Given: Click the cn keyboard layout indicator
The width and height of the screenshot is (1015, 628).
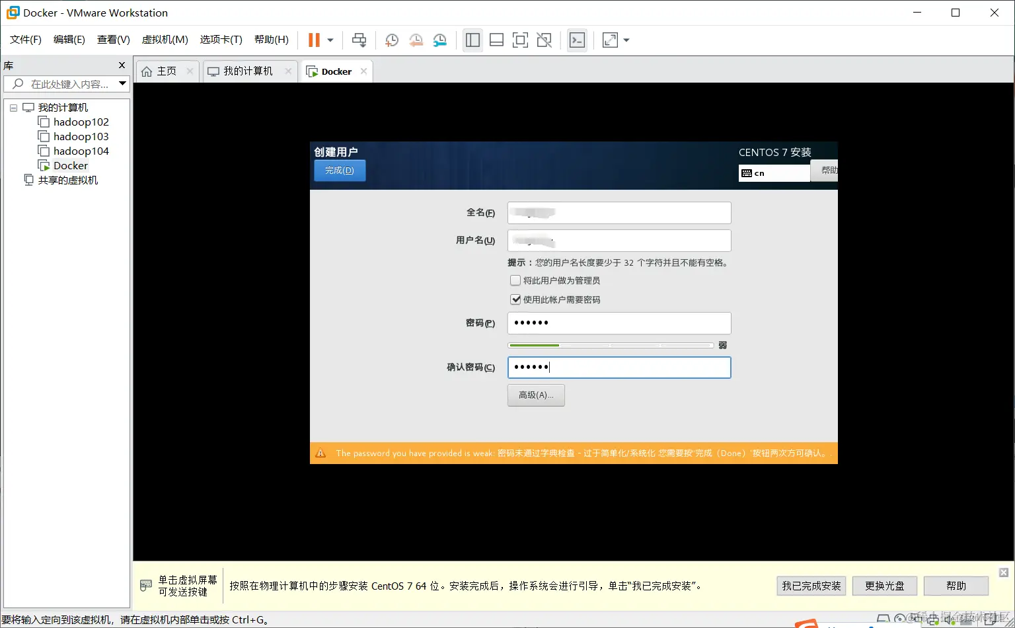Looking at the screenshot, I should tap(774, 173).
